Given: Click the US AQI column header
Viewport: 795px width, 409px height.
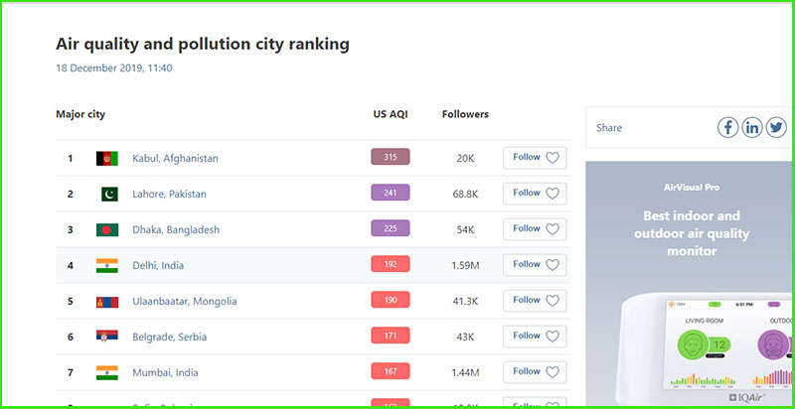Looking at the screenshot, I should 390,114.
